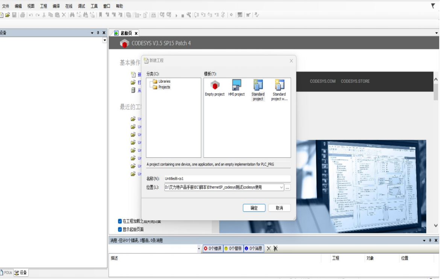Click the print icon in the toolbar

point(23,15)
